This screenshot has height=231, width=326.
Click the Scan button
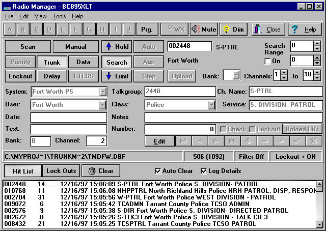(28, 46)
